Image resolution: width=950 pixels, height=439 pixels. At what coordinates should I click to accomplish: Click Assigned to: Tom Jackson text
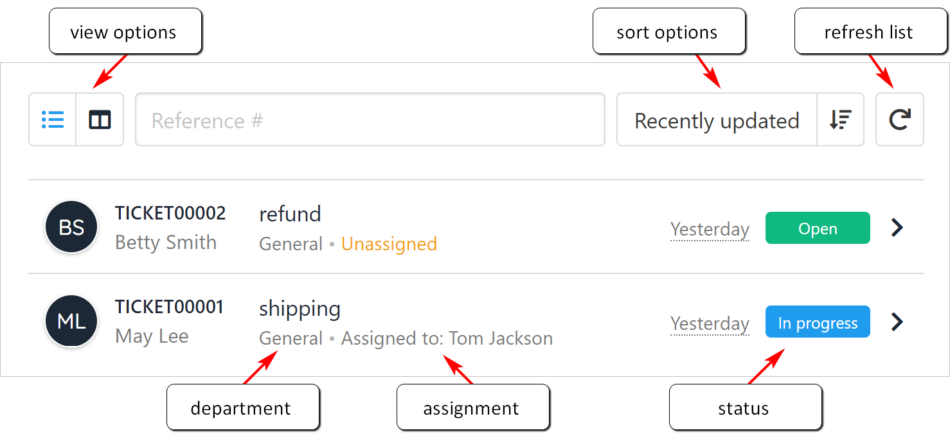click(x=447, y=338)
